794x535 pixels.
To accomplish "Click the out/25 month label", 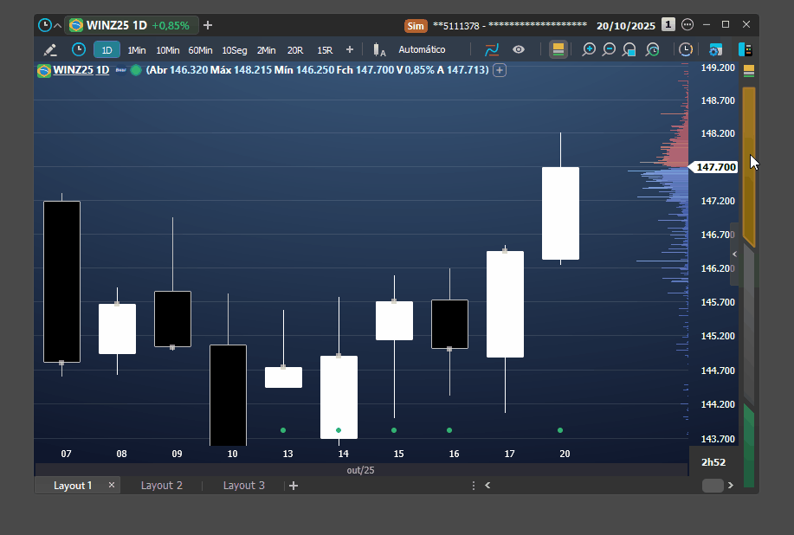I will (x=360, y=470).
